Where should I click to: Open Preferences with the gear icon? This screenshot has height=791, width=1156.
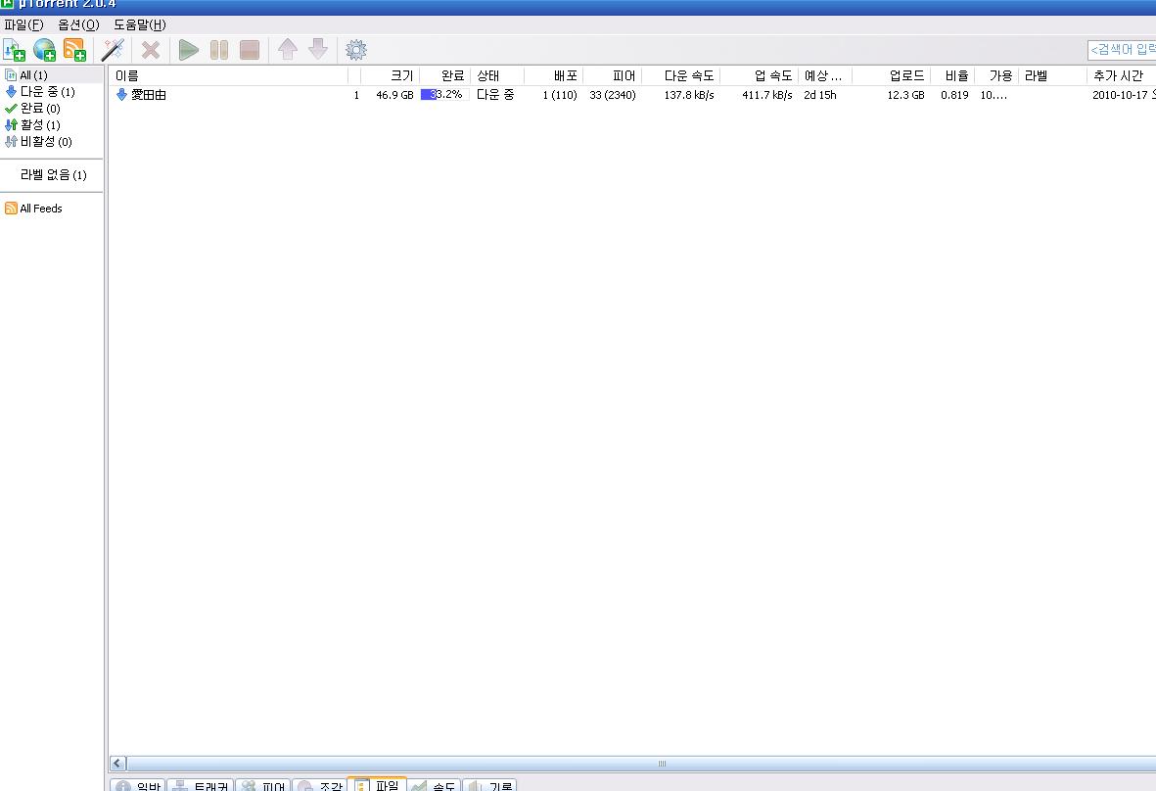click(x=356, y=50)
